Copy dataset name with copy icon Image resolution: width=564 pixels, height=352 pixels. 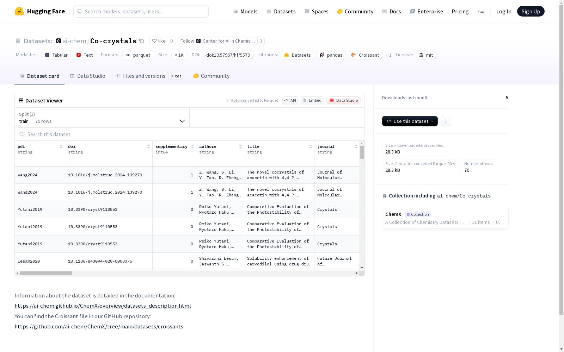141,41
